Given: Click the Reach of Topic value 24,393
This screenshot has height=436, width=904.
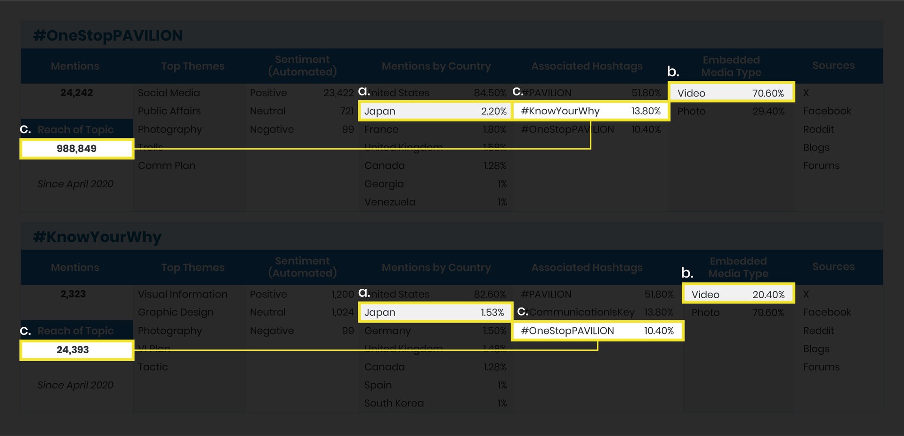Looking at the screenshot, I should coord(76,350).
